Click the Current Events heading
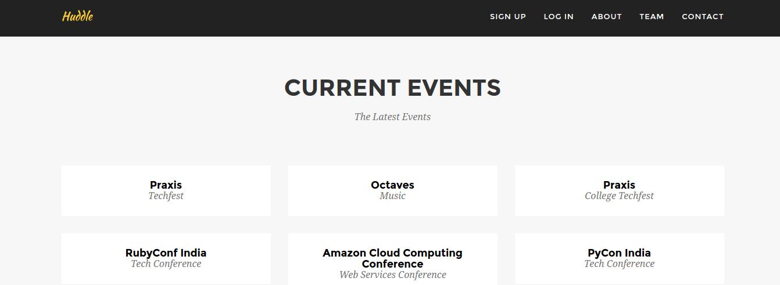This screenshot has height=285, width=780. coord(392,88)
